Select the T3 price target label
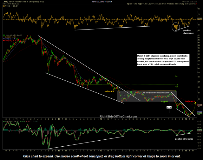The height and width of the screenshot is (160, 203). point(176,84)
